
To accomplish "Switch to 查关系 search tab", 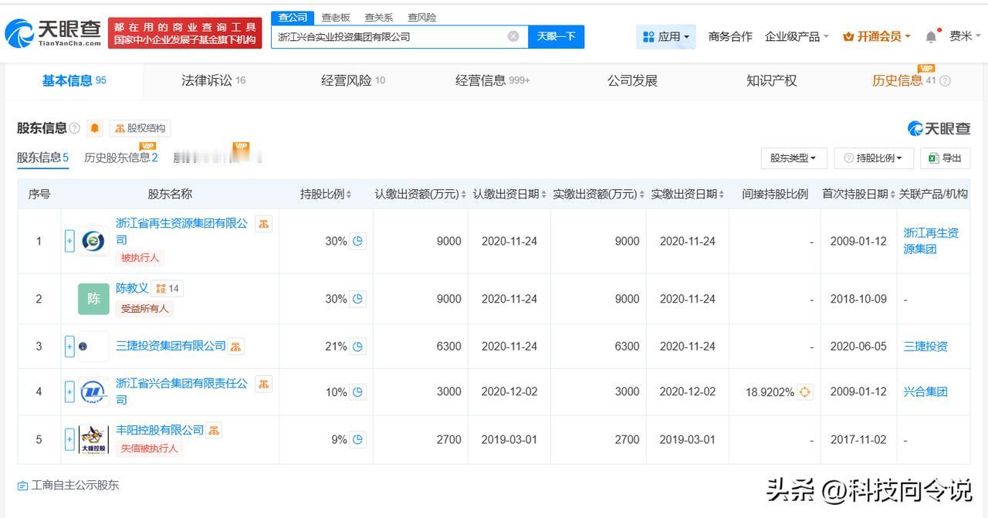I will pyautogui.click(x=378, y=17).
